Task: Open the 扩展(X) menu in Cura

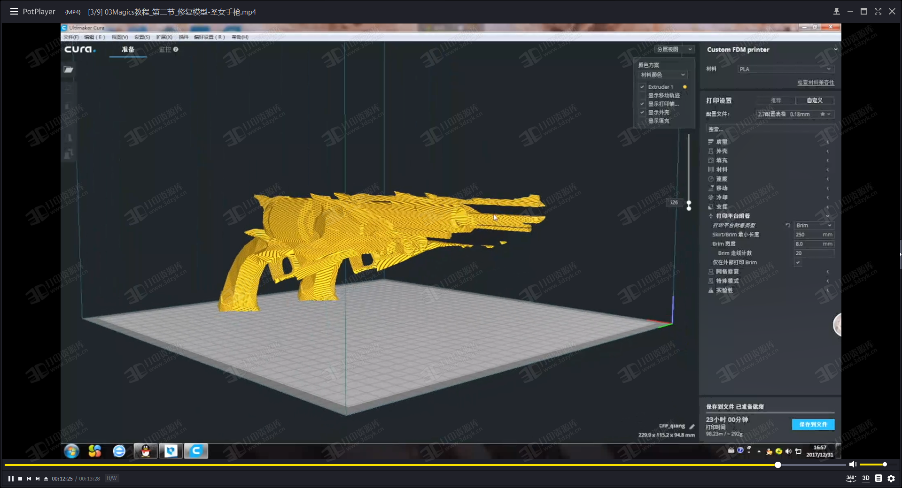Action: [164, 37]
